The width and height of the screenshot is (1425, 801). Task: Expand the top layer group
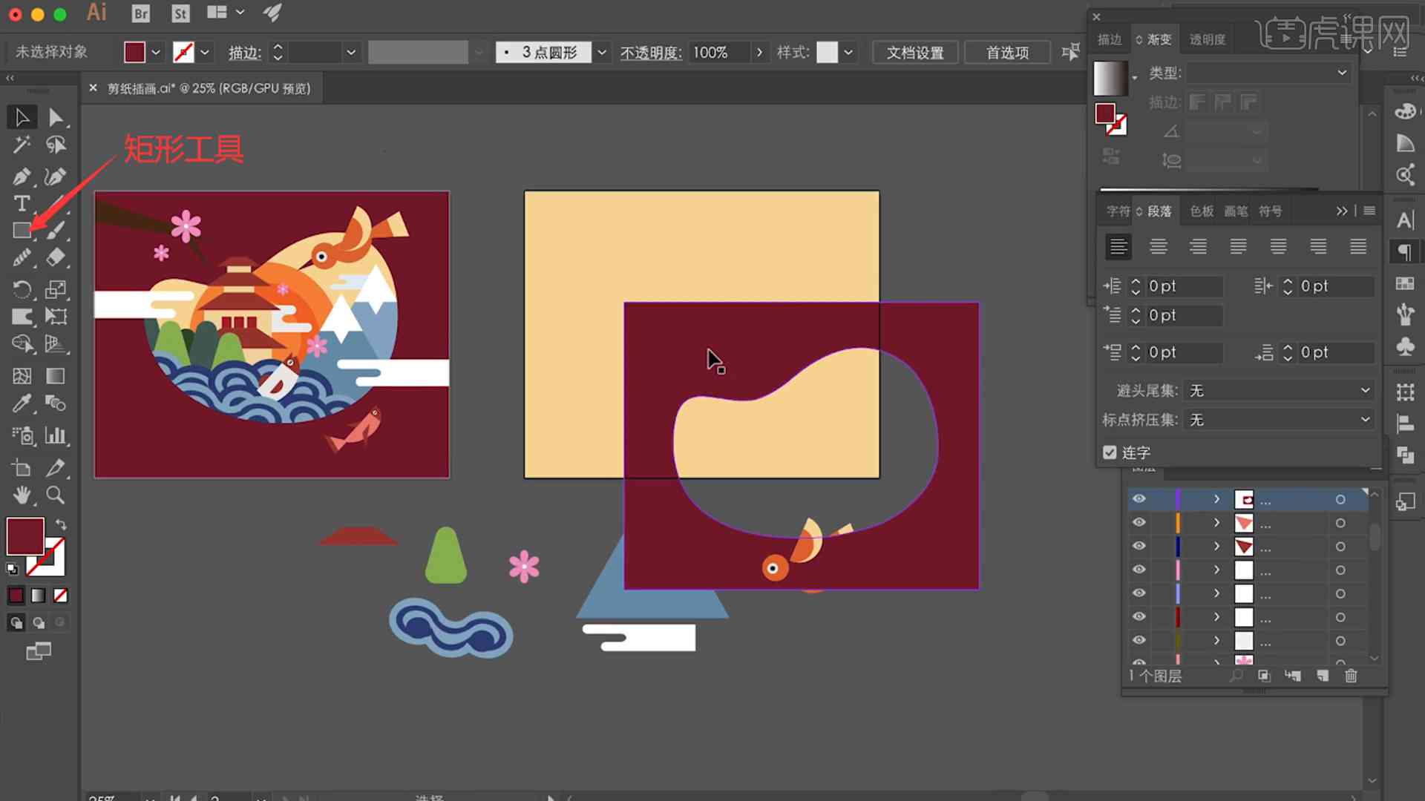1217,499
